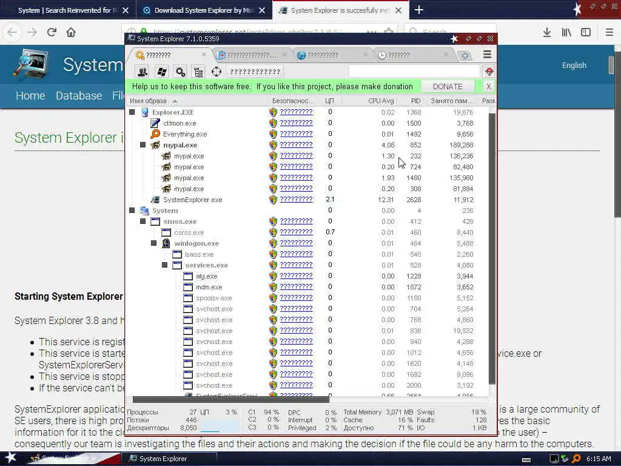Select the mdm.exe process row
The image size is (621, 466).
point(306,287)
